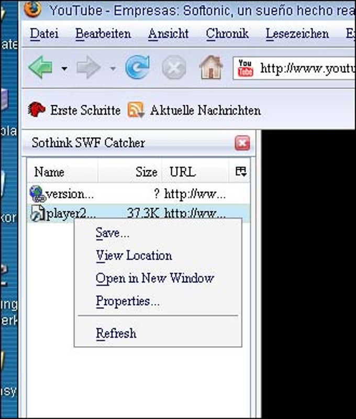The image size is (356, 419).
Task: Open the Back button history dropdown
Action: pos(64,69)
